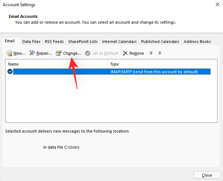Screen dimensions: 223x181
Task: Select the Email tab
Action: (10, 41)
